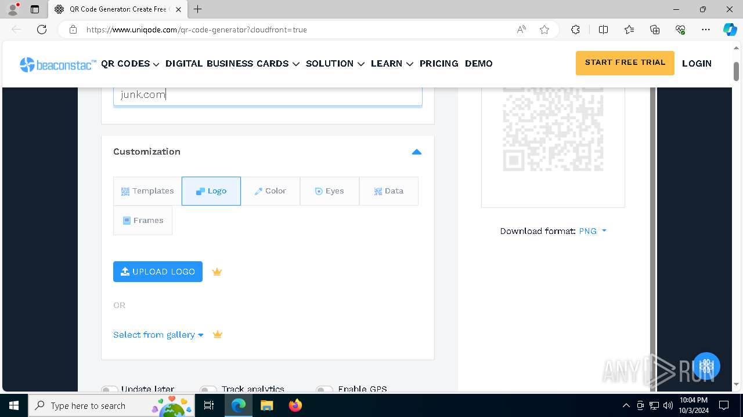The height and width of the screenshot is (417, 743).
Task: Expand LEARN menu
Action: click(392, 64)
